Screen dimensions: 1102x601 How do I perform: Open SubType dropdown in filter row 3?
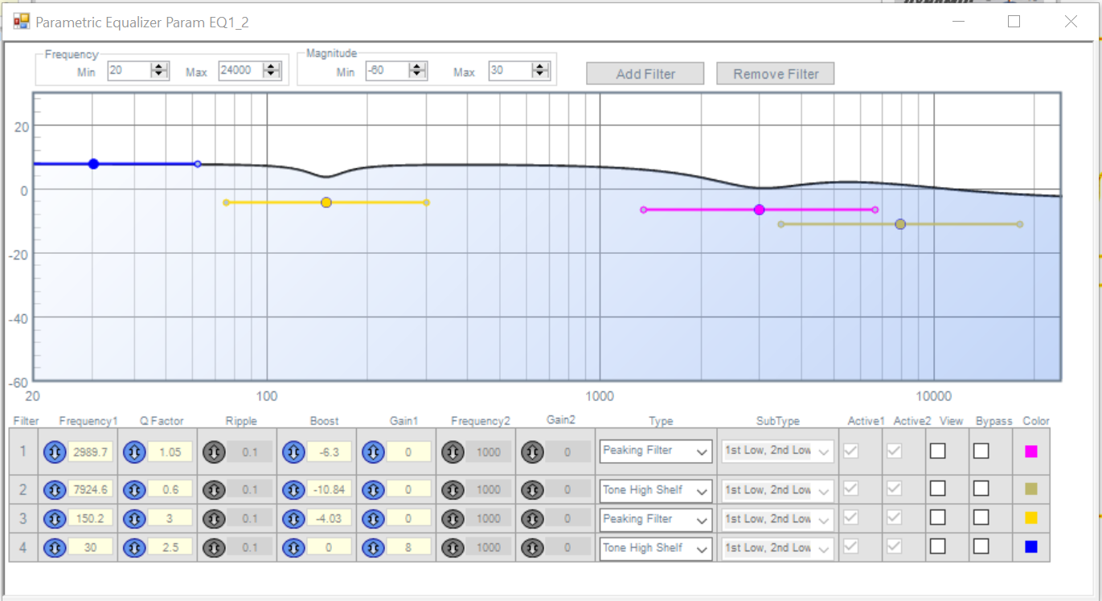[777, 519]
